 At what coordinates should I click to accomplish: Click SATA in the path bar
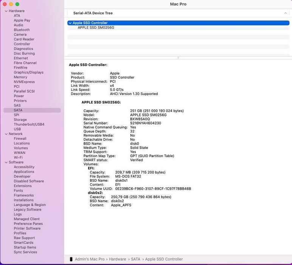(135, 259)
